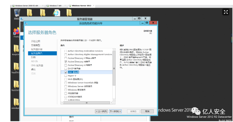Check the DHCP 服务器 role
The image size is (233, 122).
pyautogui.click(x=66, y=69)
